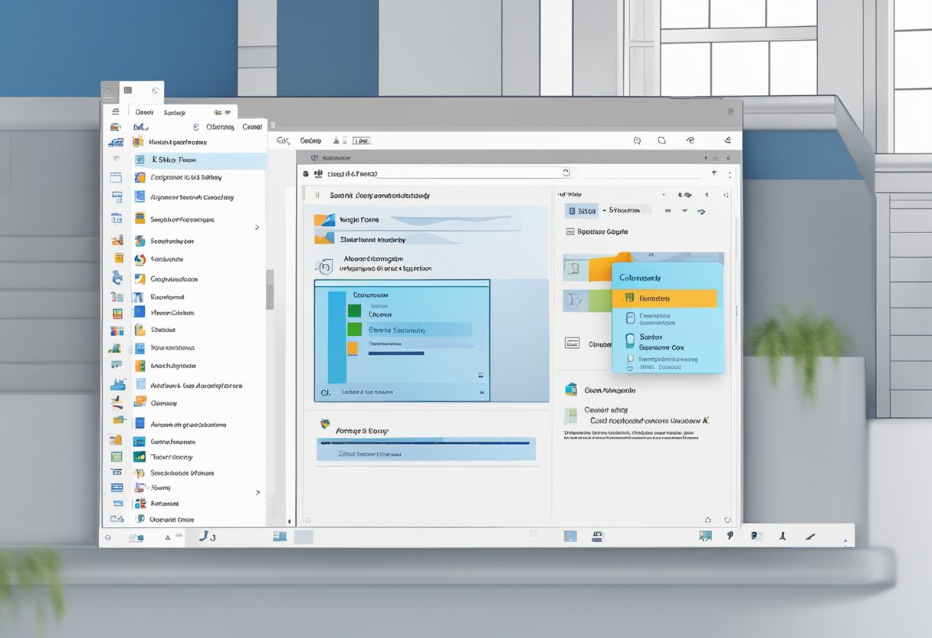Click the progress bar under 'Fornge S Eoiry'
This screenshot has width=932, height=638.
(425, 442)
